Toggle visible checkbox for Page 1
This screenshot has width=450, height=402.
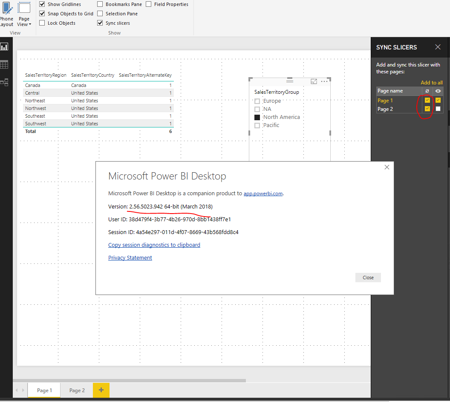(x=438, y=100)
